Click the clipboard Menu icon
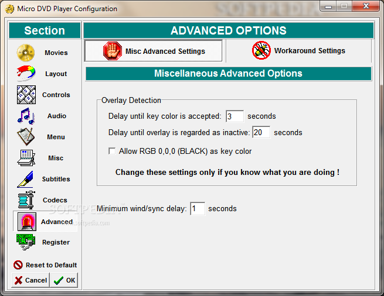384x296 pixels. coord(26,137)
